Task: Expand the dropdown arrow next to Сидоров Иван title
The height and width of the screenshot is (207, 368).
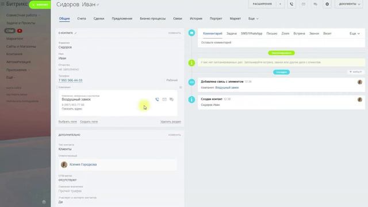Action: point(98,5)
